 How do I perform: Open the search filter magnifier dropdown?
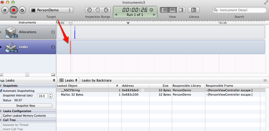coord(216,10)
